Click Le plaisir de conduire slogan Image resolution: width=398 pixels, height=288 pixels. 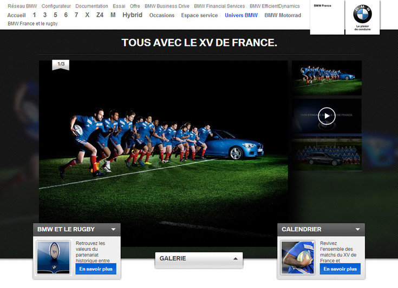[x=362, y=28]
